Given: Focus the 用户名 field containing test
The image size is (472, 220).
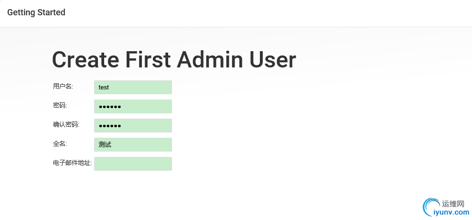Looking at the screenshot, I should click(133, 87).
